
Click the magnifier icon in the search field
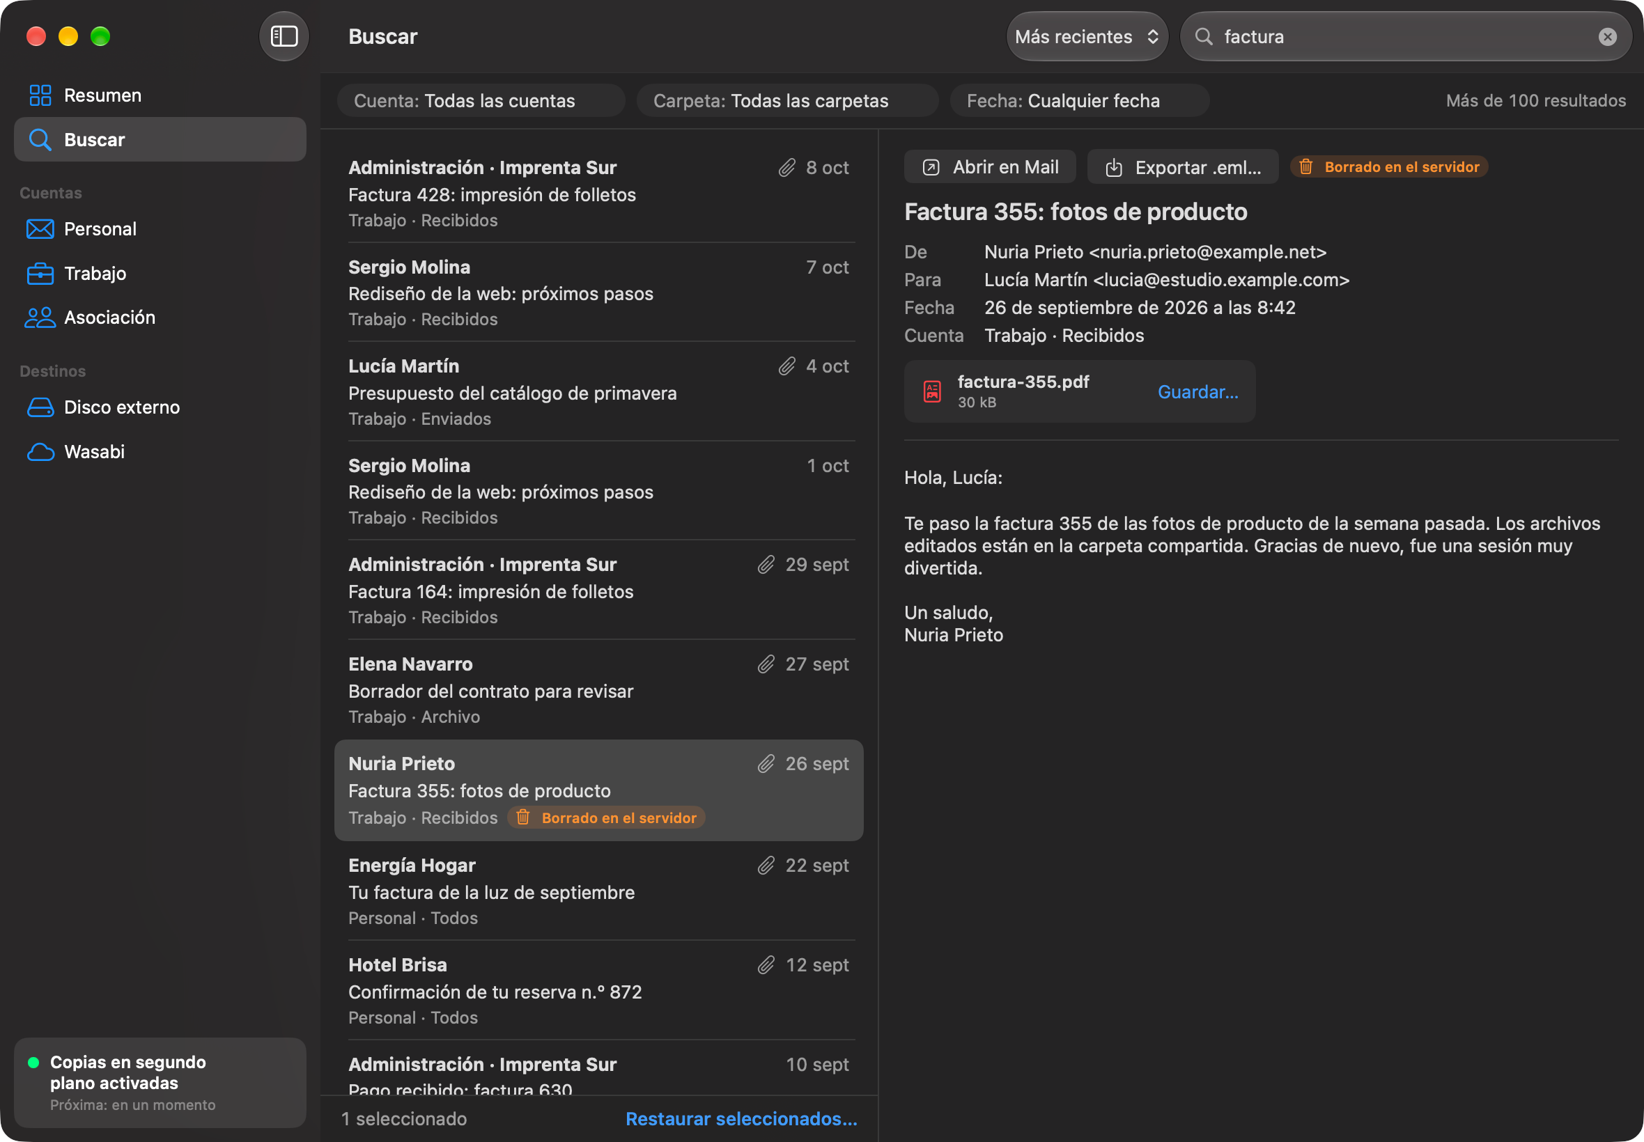1204,36
